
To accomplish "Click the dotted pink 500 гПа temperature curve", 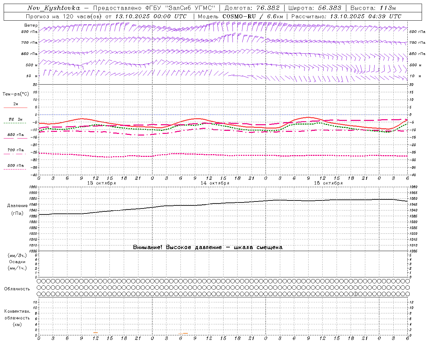I will coord(223,155).
